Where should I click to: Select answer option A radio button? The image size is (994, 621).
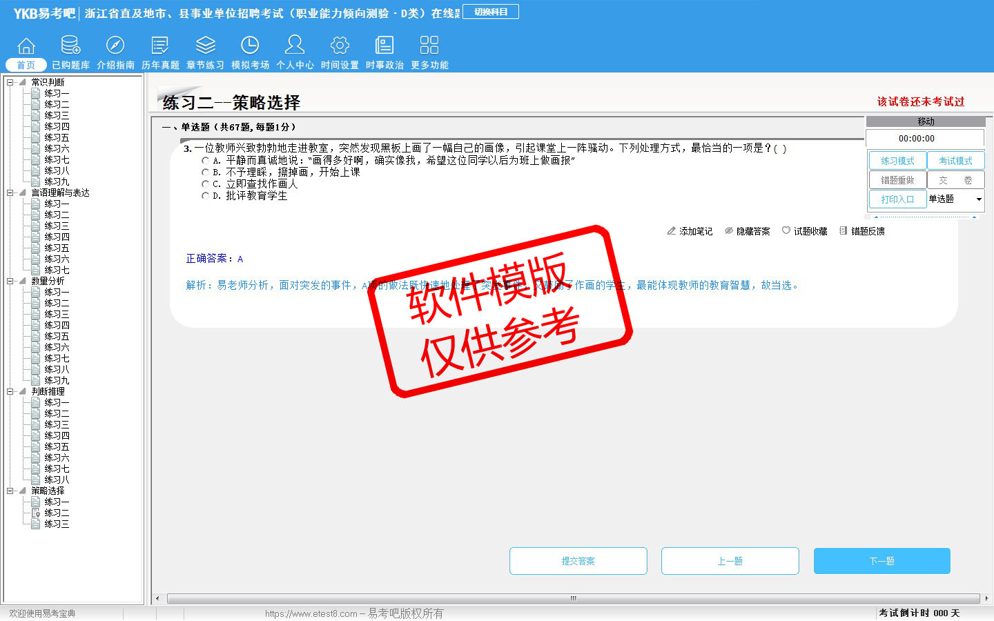pos(205,161)
